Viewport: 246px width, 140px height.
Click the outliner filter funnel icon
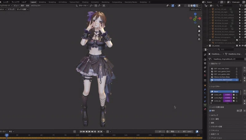pos(240,6)
